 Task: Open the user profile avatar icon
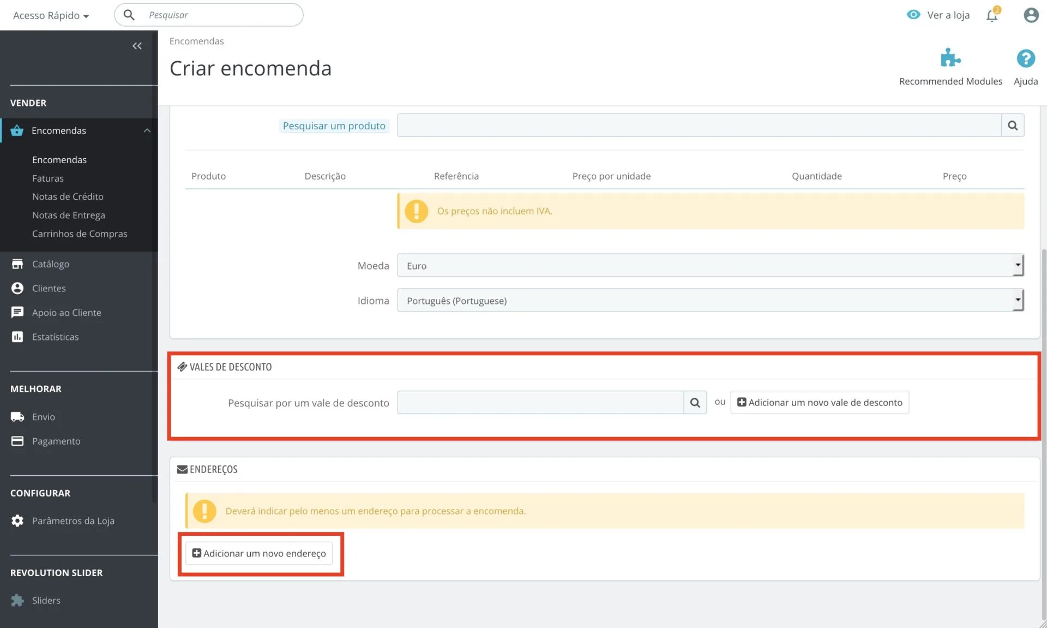tap(1031, 15)
